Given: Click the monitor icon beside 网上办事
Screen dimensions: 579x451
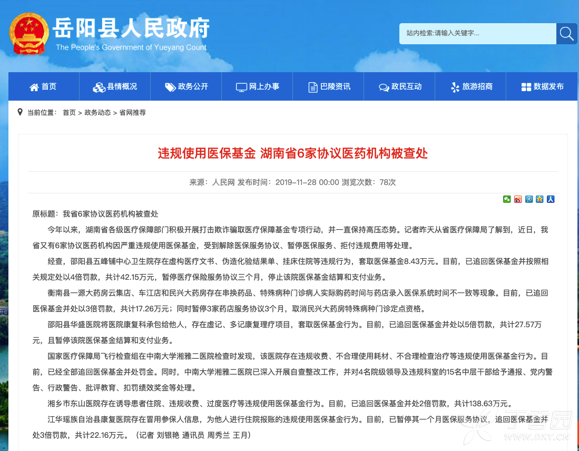Looking at the screenshot, I should (x=241, y=87).
